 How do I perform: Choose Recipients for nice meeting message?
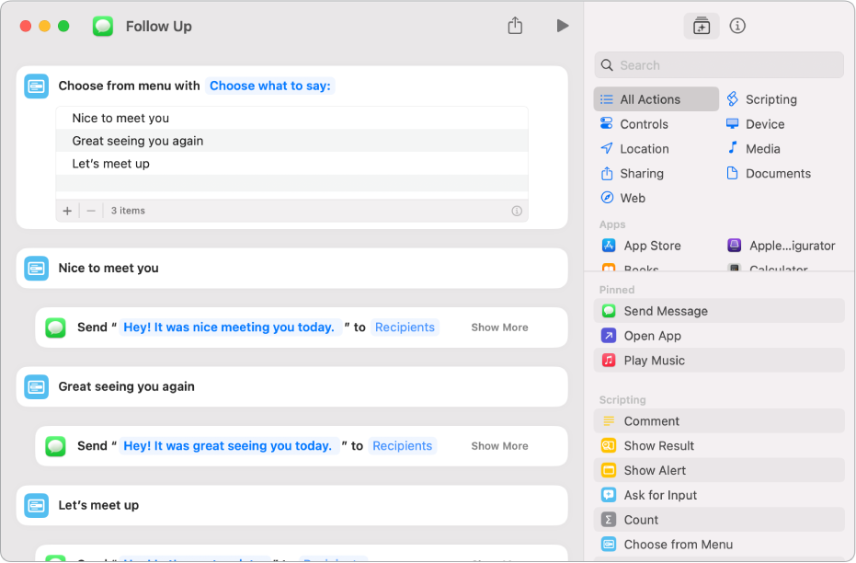pyautogui.click(x=405, y=327)
